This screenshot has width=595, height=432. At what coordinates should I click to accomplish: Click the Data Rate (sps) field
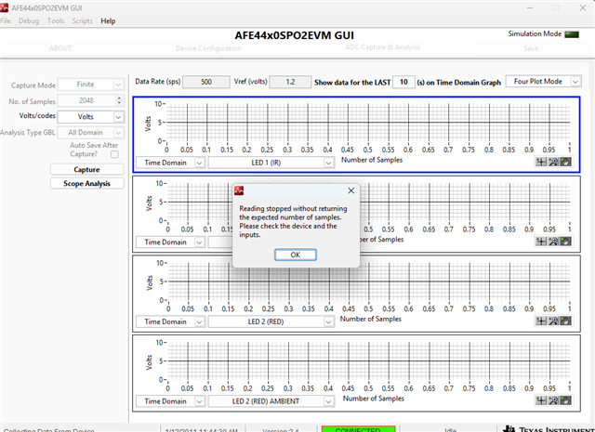(x=206, y=82)
